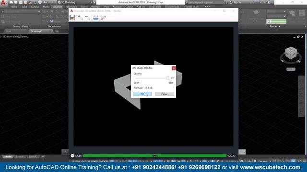This screenshot has width=307, height=172.
Task: Click the cancel render icon in Render toolbar
Action: tap(103, 18)
